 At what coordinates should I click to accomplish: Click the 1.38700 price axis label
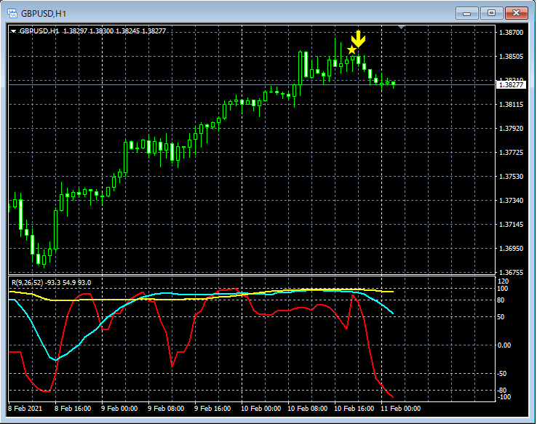[510, 33]
